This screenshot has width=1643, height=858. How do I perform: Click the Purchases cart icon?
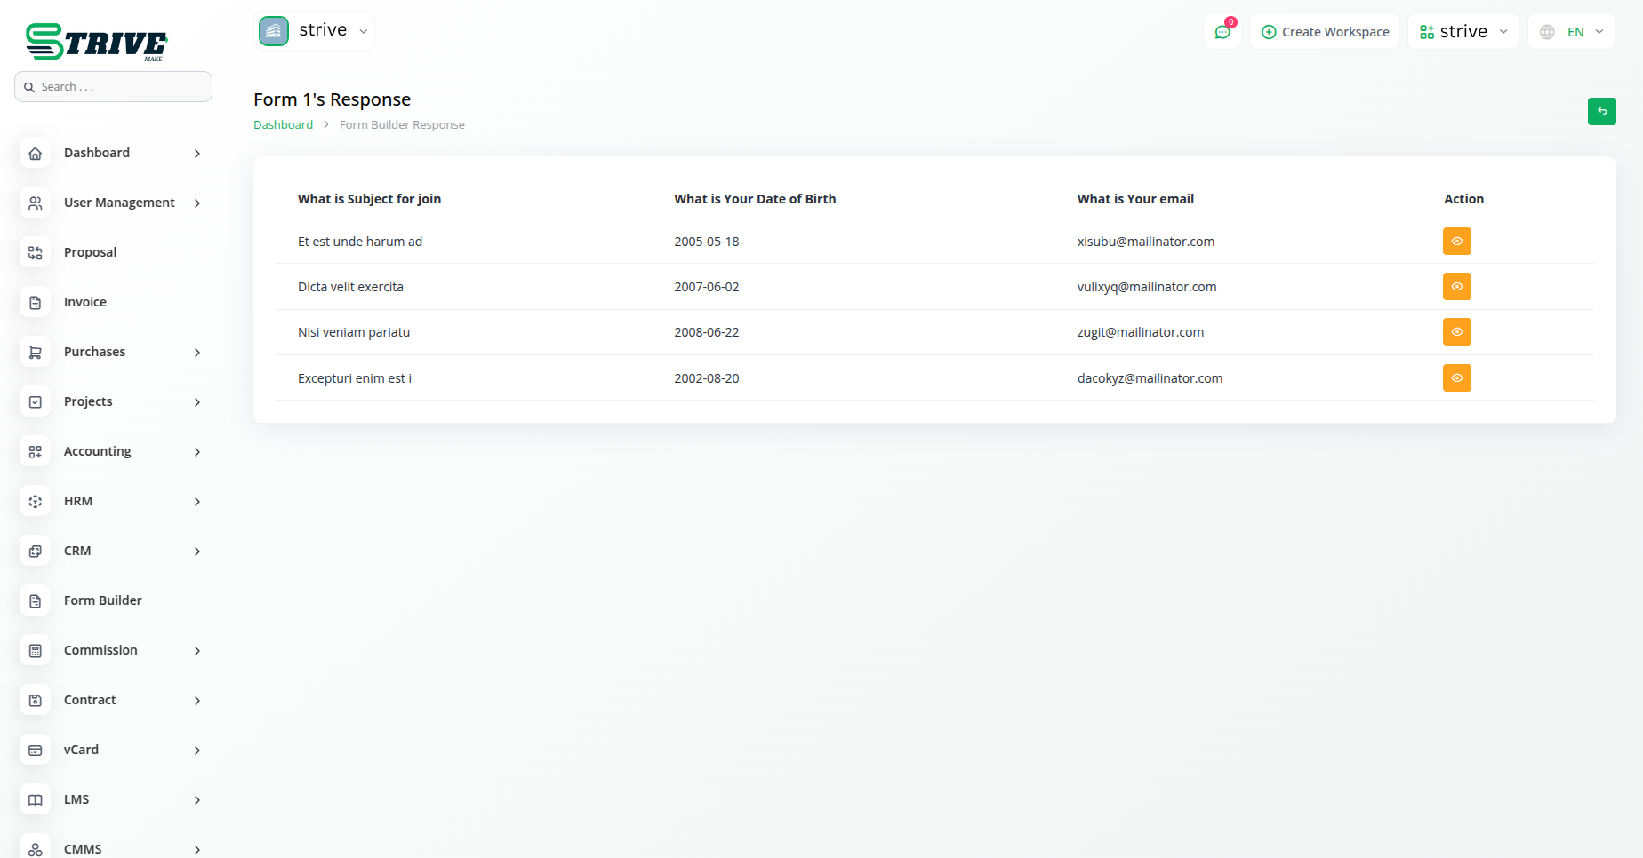tap(36, 353)
